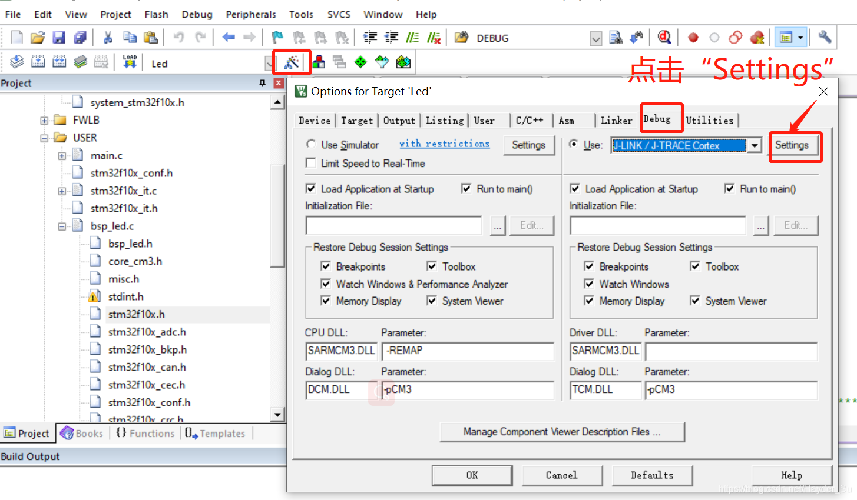
Task: Switch to the Utilities tab
Action: (x=710, y=120)
